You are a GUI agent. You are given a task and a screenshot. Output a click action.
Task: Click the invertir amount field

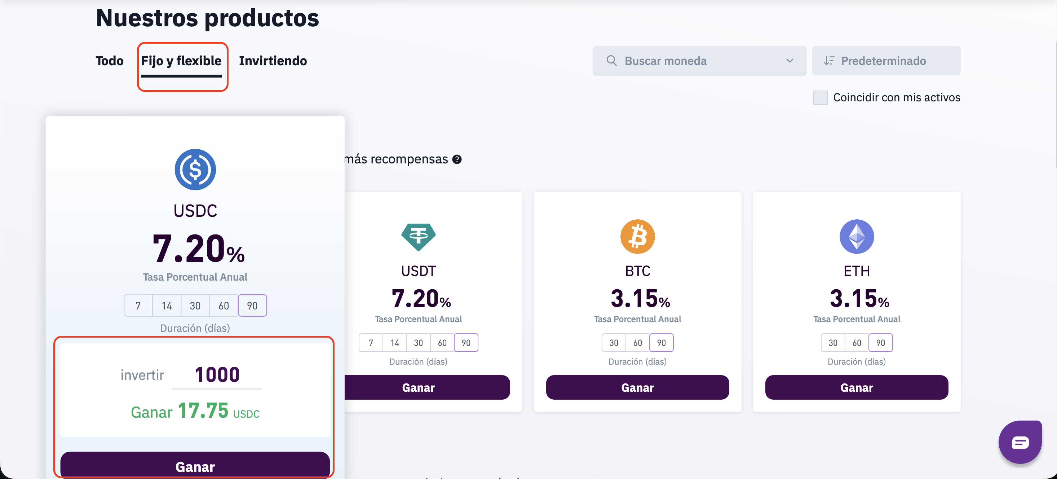[217, 375]
